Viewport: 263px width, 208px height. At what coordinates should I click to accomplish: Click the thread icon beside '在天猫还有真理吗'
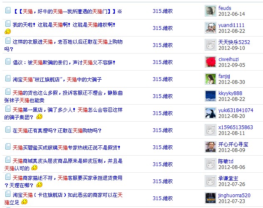[x=7, y=130]
